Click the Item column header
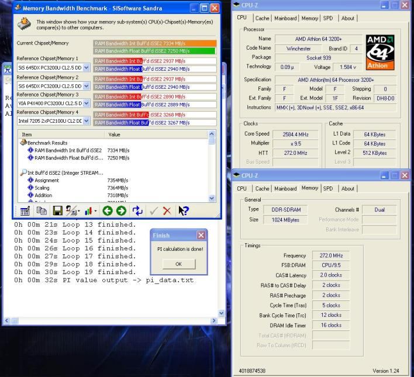 (x=61, y=134)
